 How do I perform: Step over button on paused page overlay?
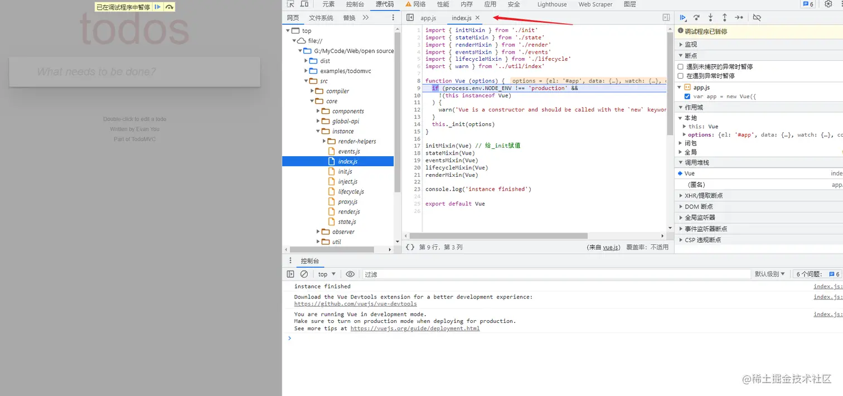[169, 7]
